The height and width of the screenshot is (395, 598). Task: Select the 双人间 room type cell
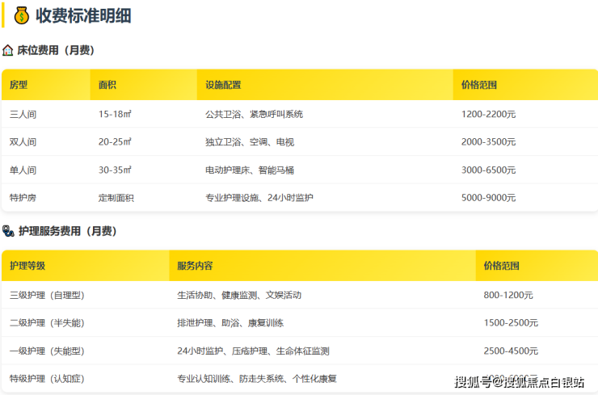pos(23,142)
